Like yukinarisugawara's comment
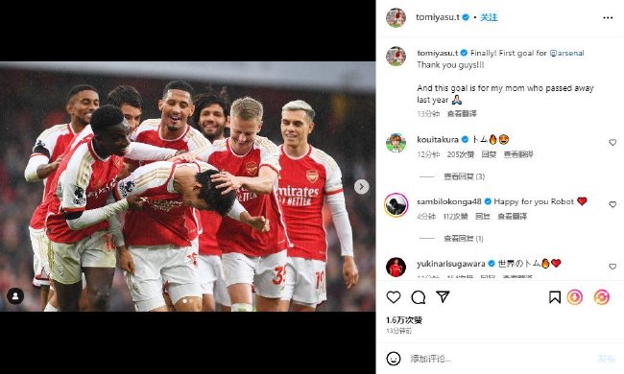 [612, 267]
